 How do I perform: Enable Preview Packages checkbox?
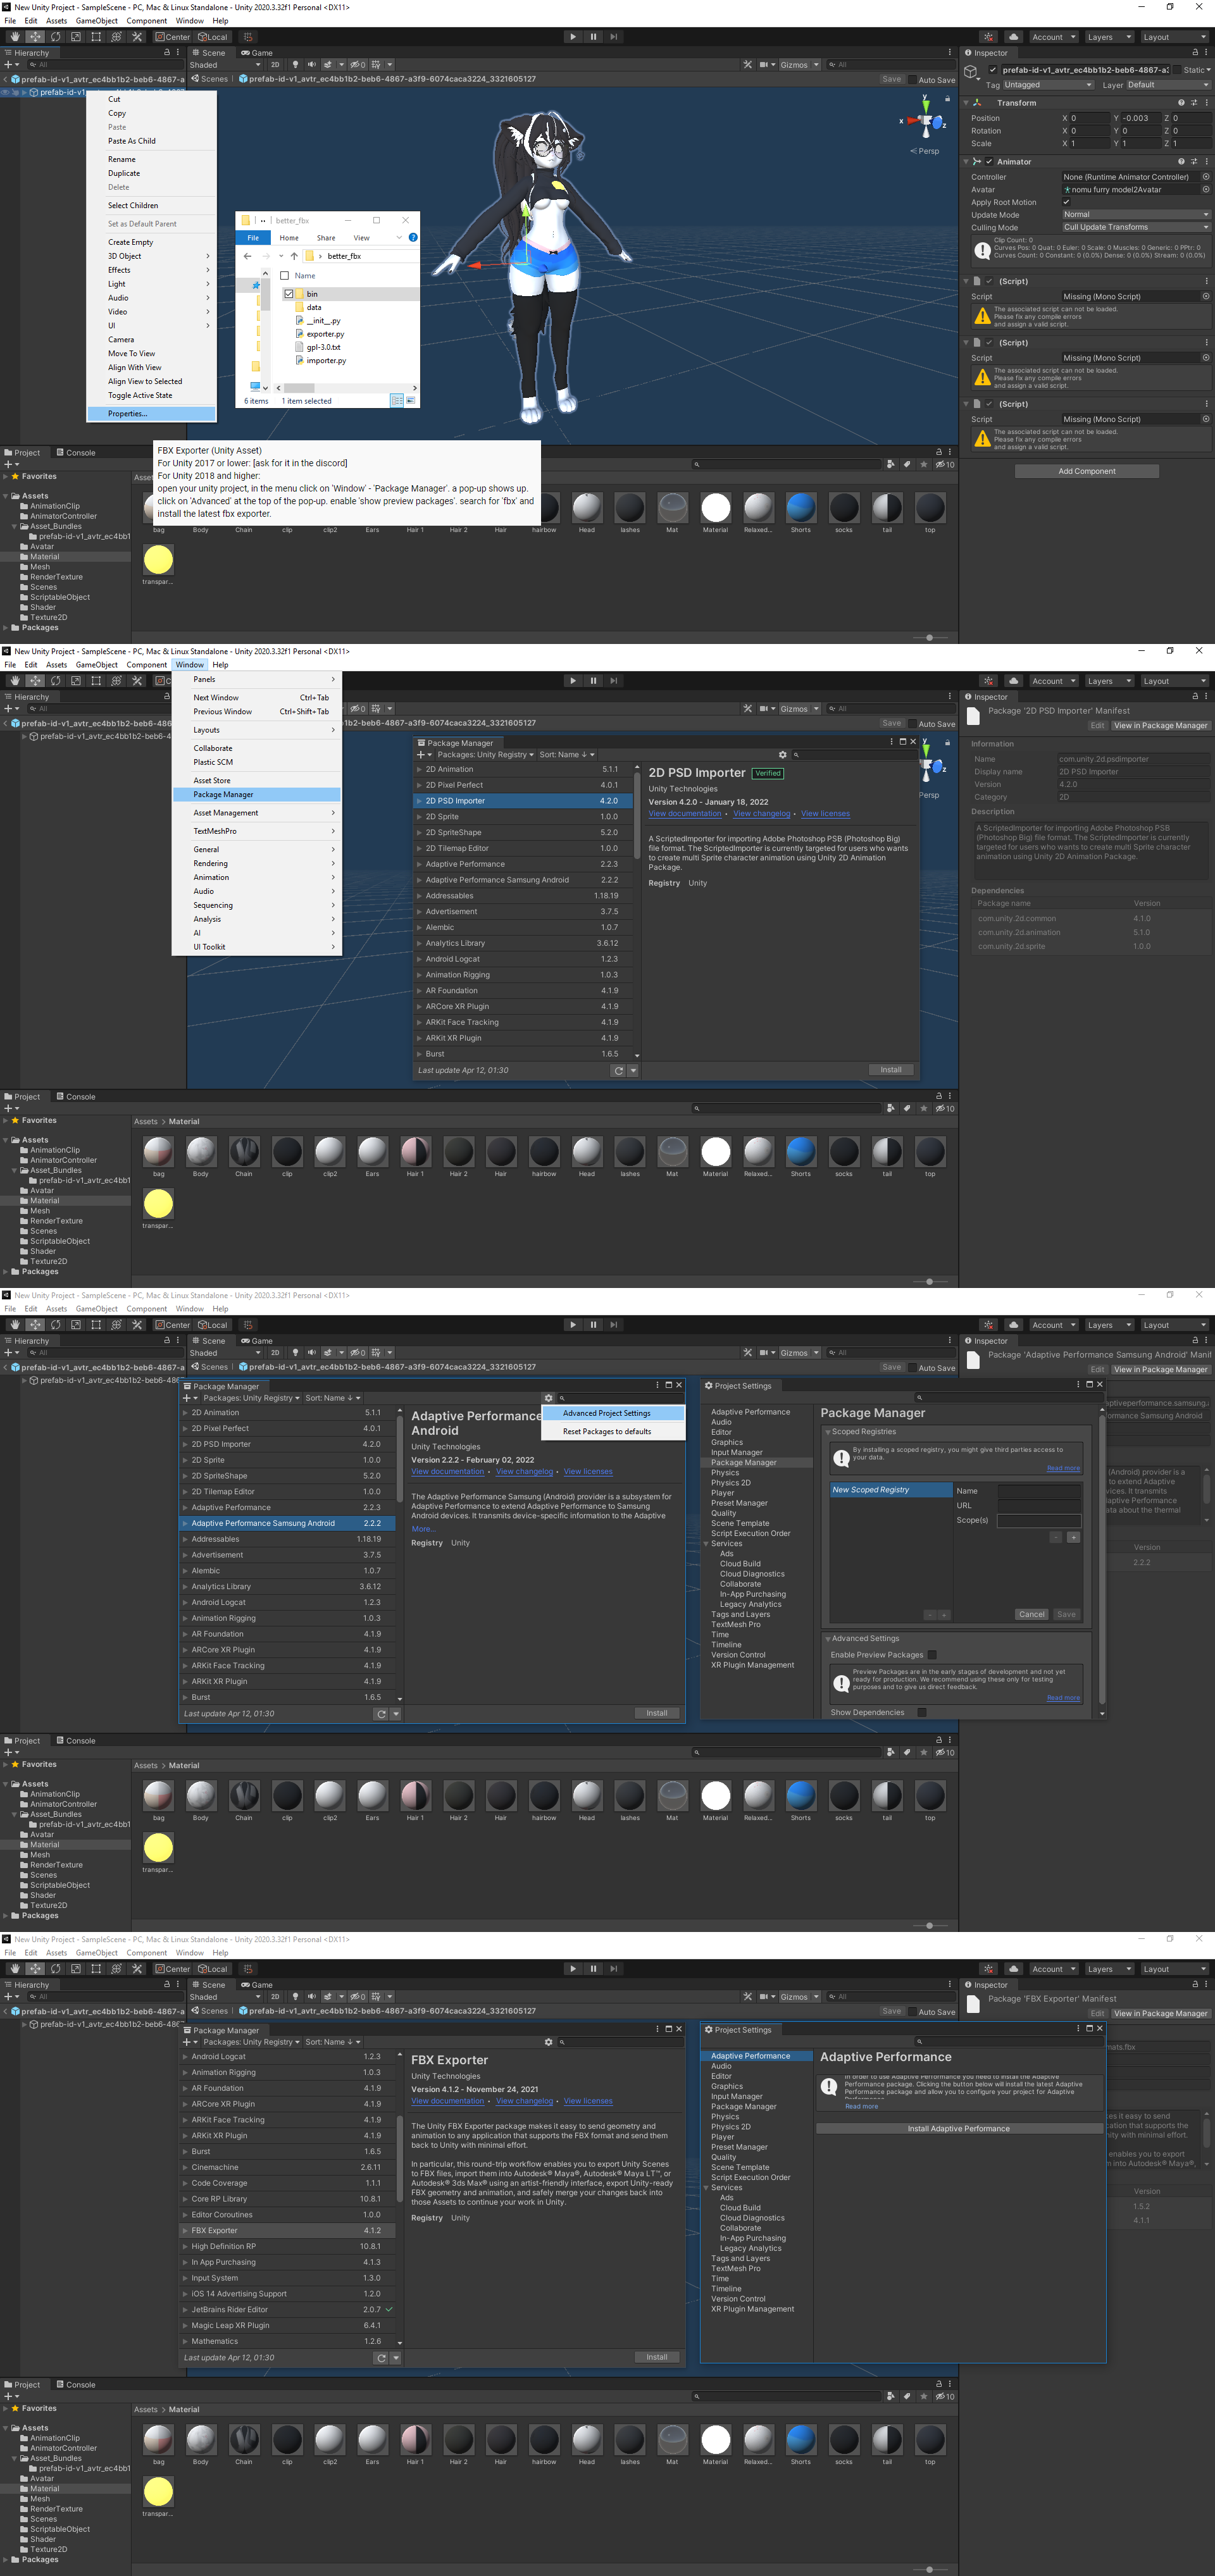[932, 1654]
